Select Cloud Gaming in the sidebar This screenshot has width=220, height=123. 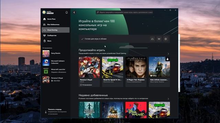pyautogui.click(x=55, y=30)
